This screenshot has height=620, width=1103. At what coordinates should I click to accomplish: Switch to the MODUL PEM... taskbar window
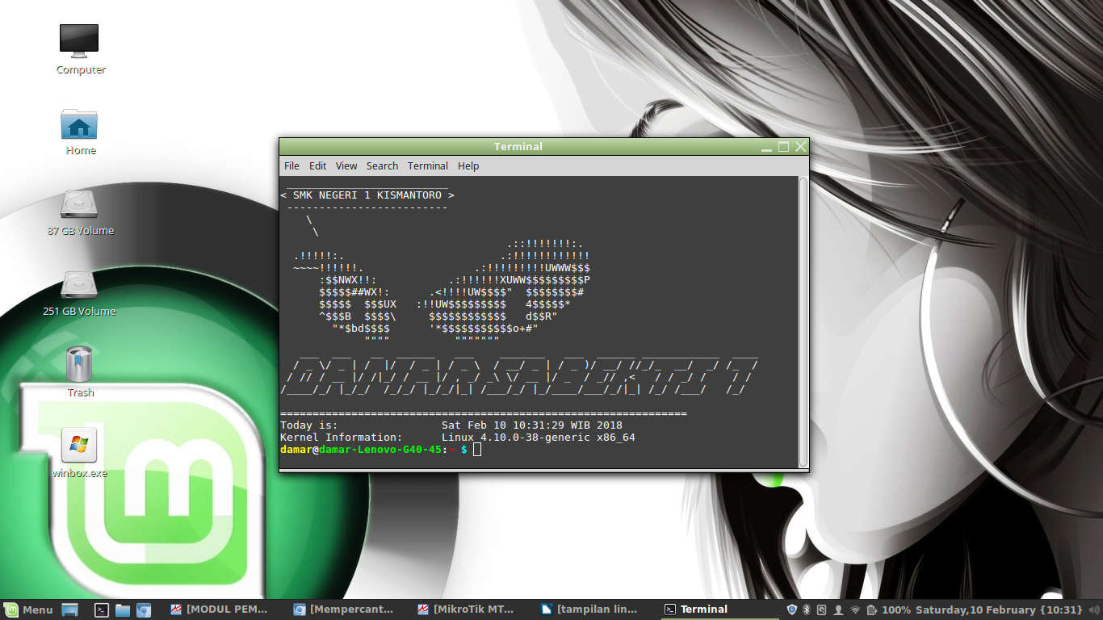pyautogui.click(x=220, y=610)
